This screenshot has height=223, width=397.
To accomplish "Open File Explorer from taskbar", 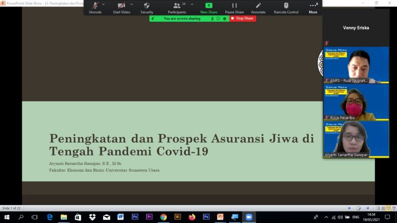I will [64, 217].
